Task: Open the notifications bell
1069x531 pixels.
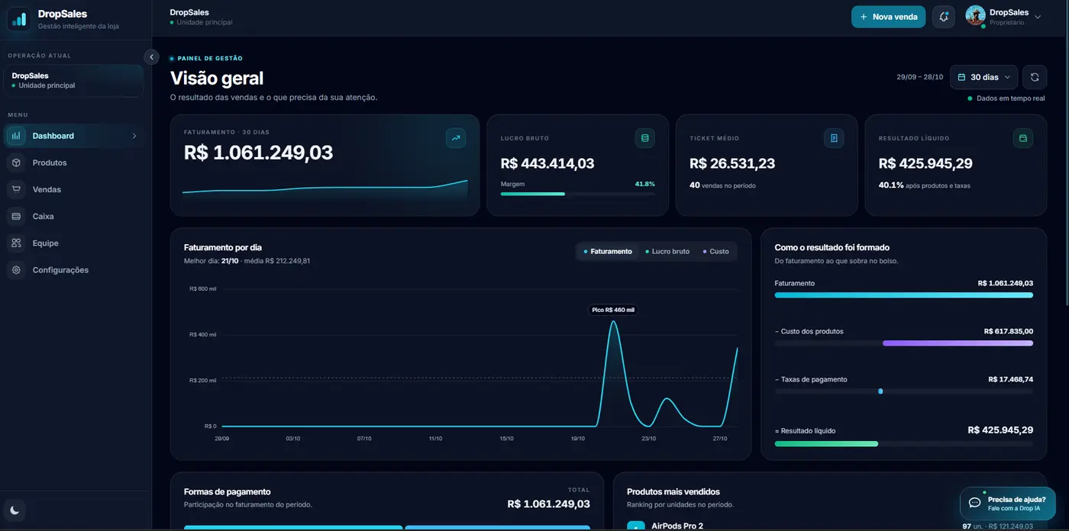Action: (x=944, y=17)
